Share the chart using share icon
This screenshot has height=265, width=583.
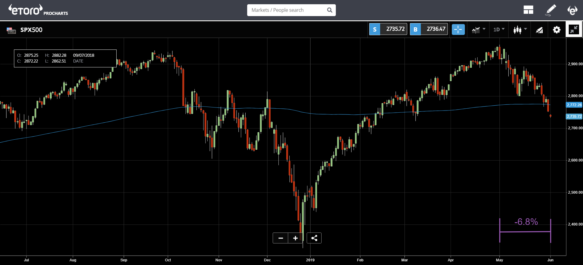[x=314, y=238]
